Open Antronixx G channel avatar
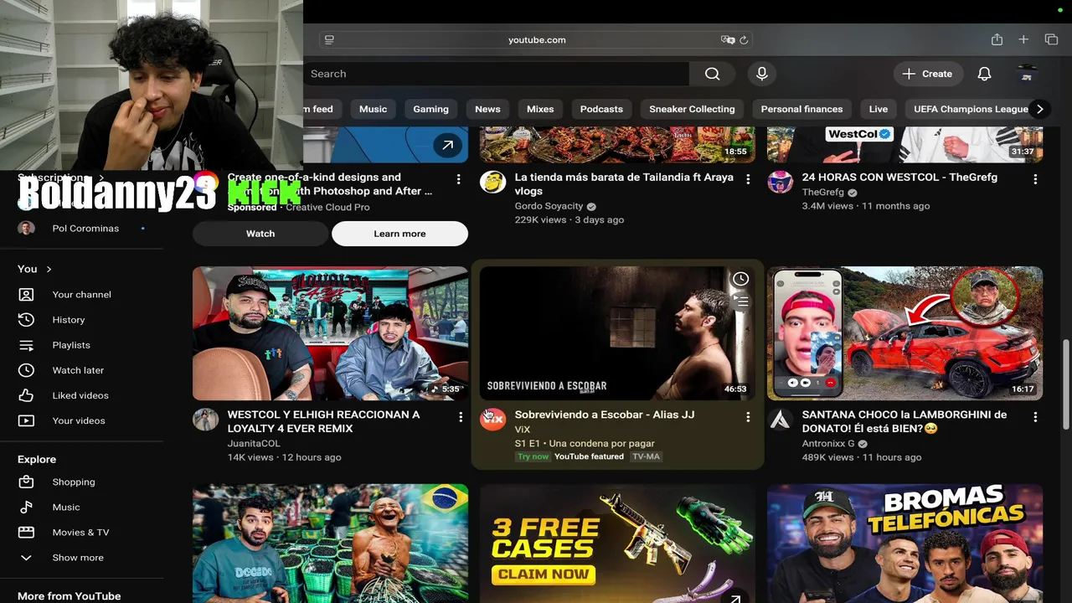1072x603 pixels. (780, 419)
